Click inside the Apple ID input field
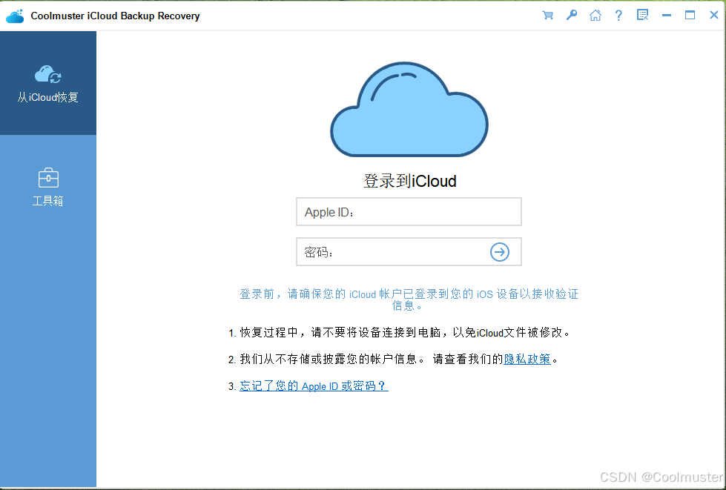Screen dimensions: 726x490 tap(409, 211)
